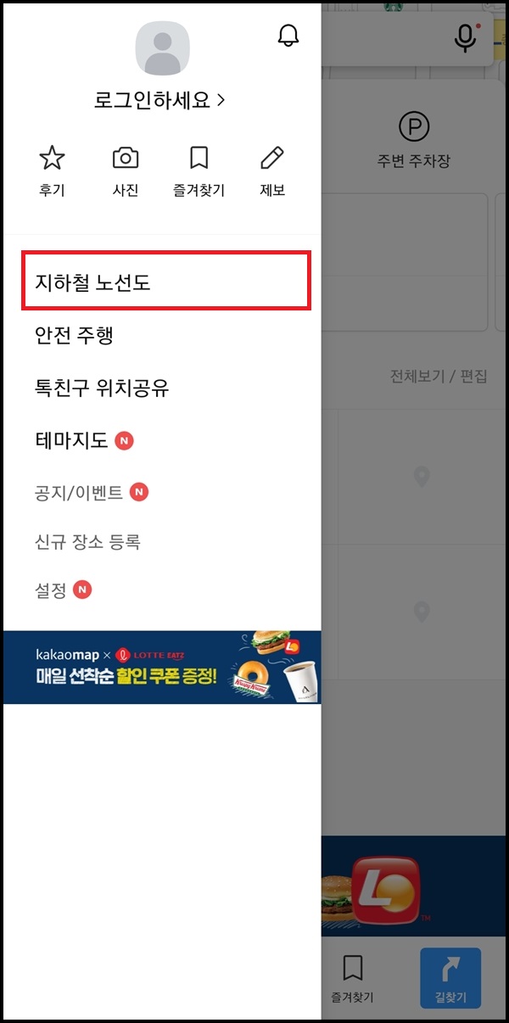Open 공지/이벤트 link
This screenshot has height=1023, width=509.
click(x=79, y=492)
